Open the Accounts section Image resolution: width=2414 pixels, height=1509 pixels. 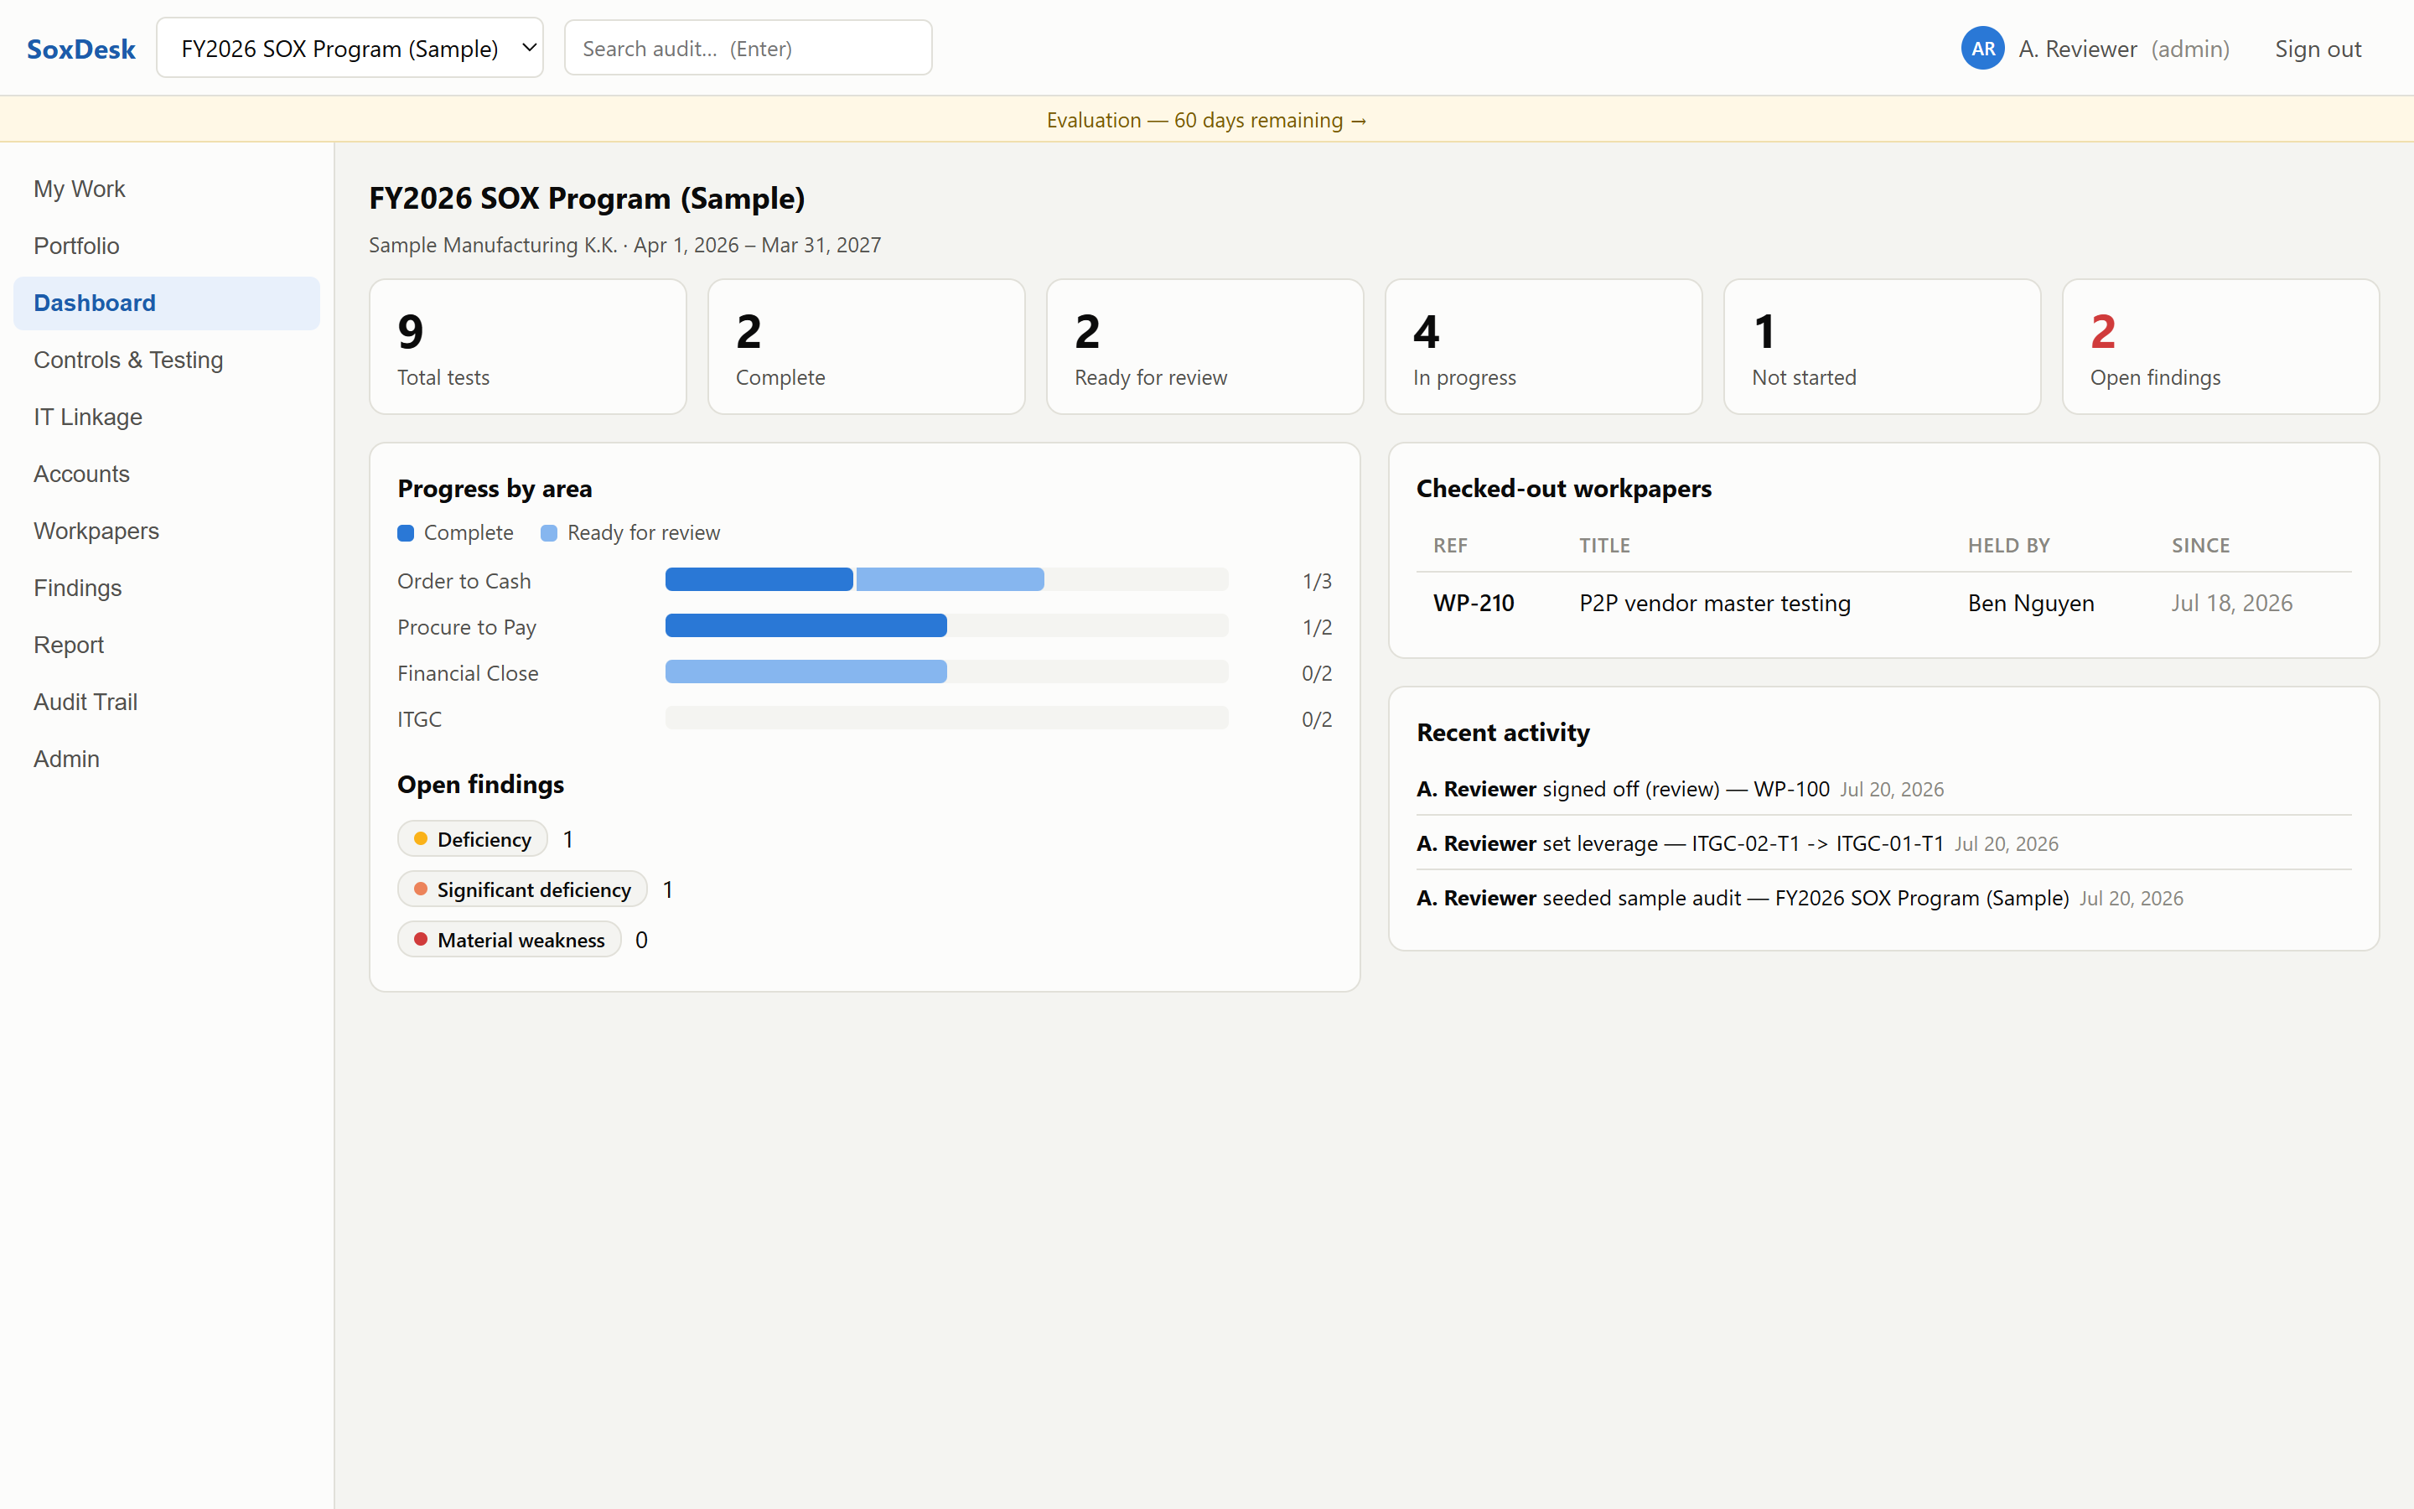[167, 473]
